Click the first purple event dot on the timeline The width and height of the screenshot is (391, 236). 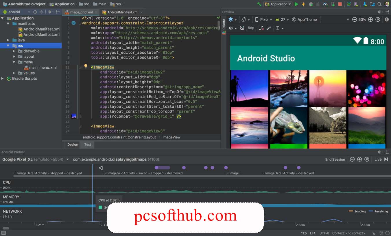(x=156, y=168)
